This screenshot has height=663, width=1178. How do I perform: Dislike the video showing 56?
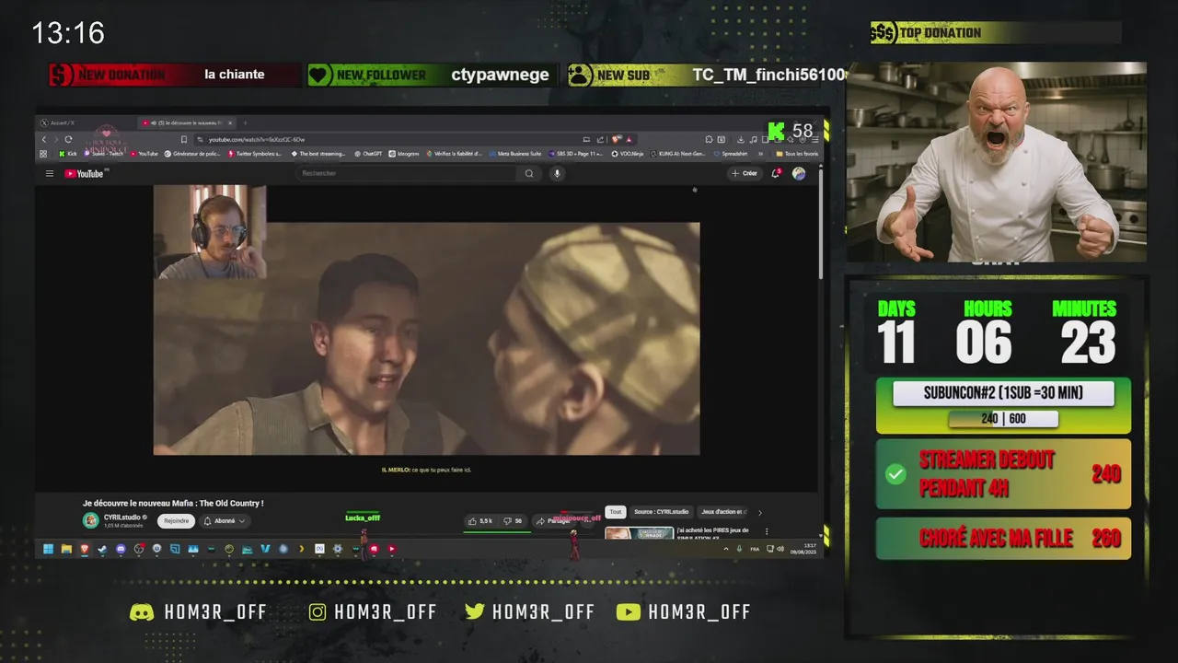[x=514, y=521]
